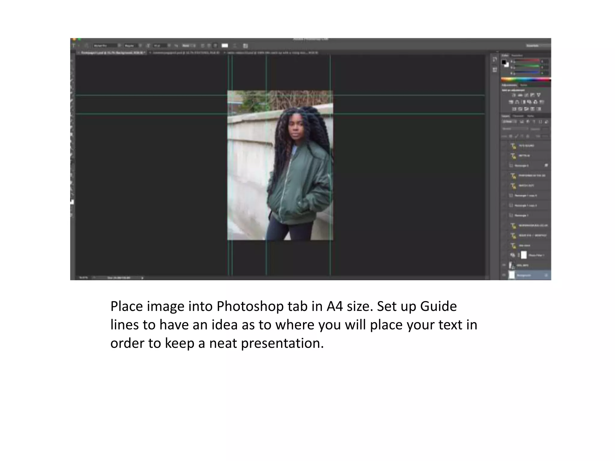Open the layer blend mode dropdown

pos(515,129)
